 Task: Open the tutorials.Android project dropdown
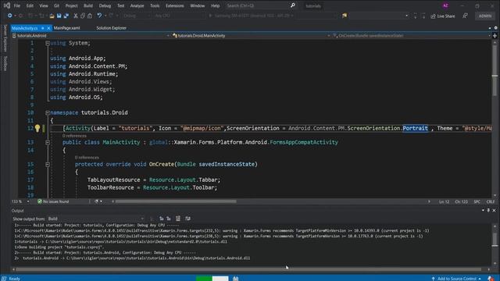pyautogui.click(x=91, y=36)
